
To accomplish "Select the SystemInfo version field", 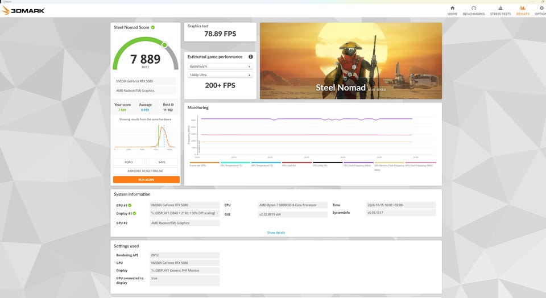I will (x=401, y=212).
